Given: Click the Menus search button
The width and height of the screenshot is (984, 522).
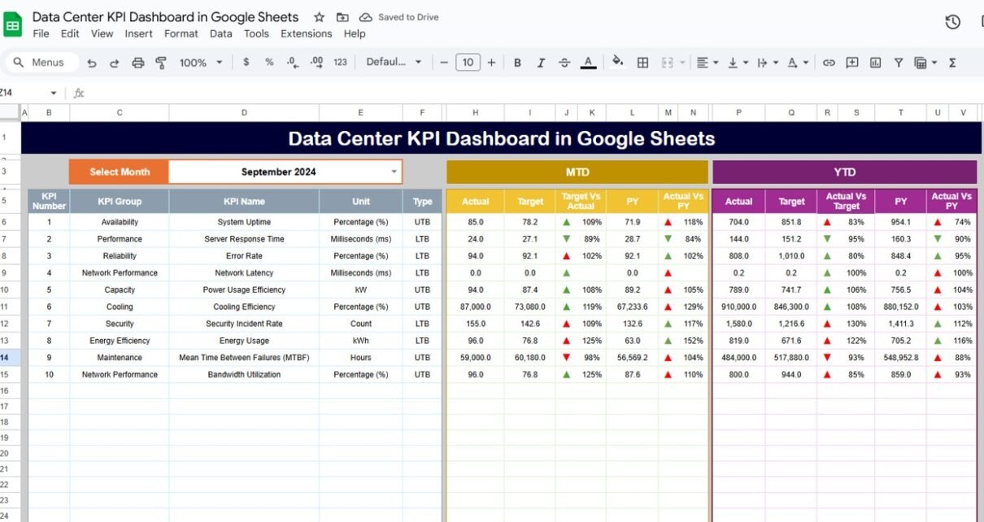Looking at the screenshot, I should click(41, 63).
